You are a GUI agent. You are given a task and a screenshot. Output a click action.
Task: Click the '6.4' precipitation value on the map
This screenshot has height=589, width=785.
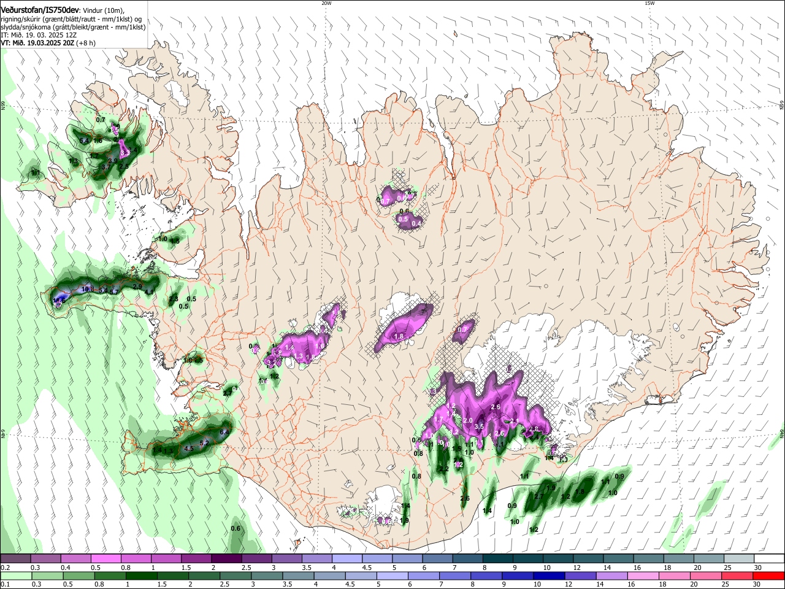224,433
